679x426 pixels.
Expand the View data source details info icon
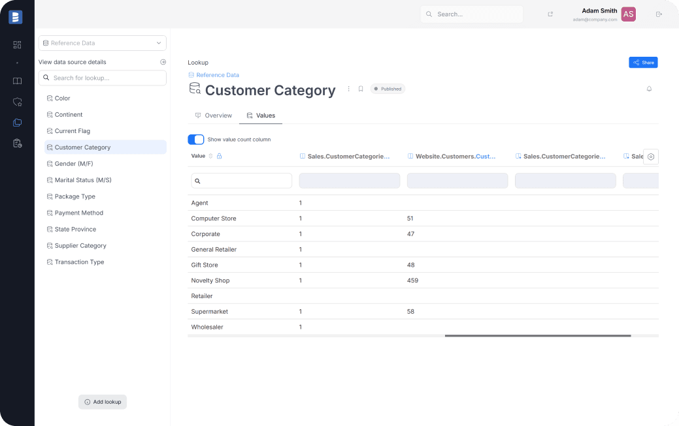pyautogui.click(x=163, y=62)
